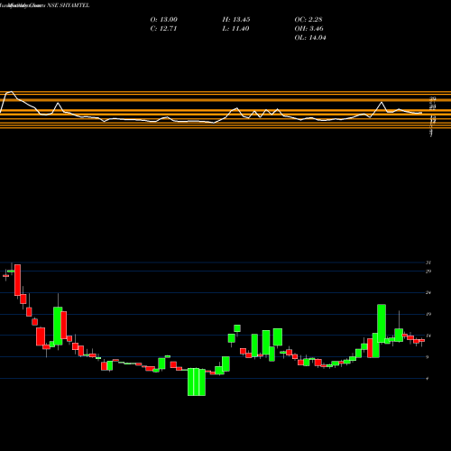
Task: Click the OH: 3.46 reading
Action: tap(308, 29)
